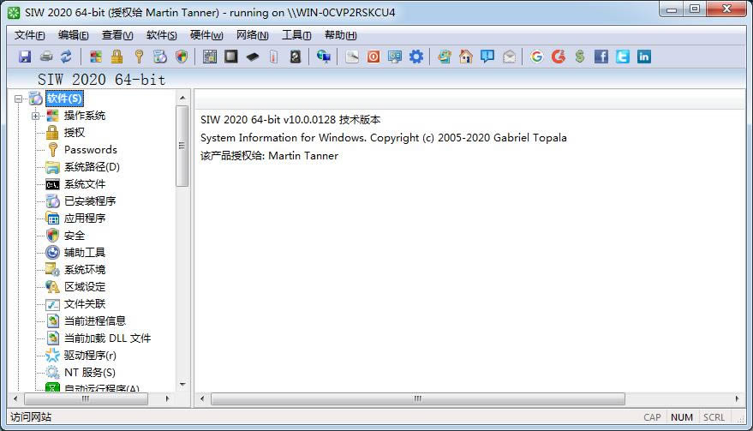Select 已安装程序 in the tree
Screen dimensions: 753x431
pos(90,201)
